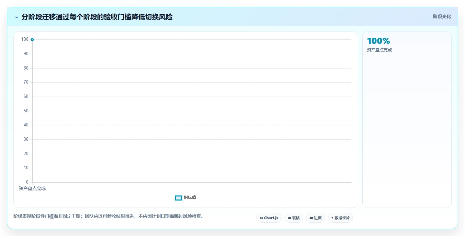Click the 阶段变化 label in header
This screenshot has width=465, height=236.
[x=442, y=16]
